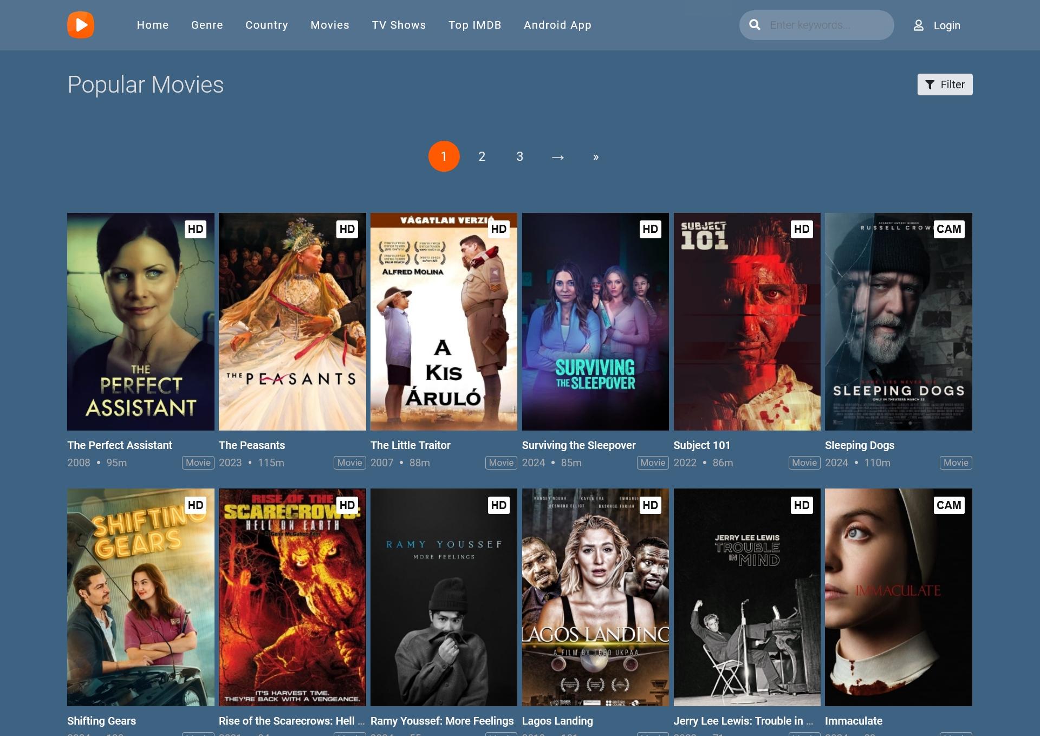Click Ramy Youssef: More Feelings title
The image size is (1040, 736).
tap(442, 721)
